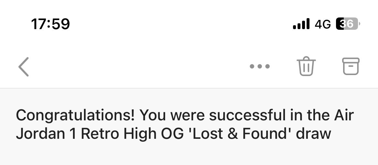The image size is (378, 165).
Task: Delete this email with the trash icon
Action: pos(306,66)
